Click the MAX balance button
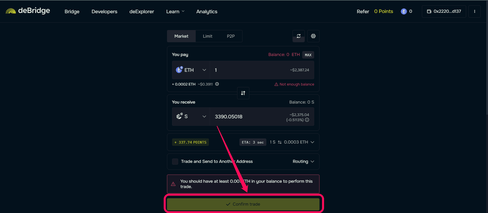This screenshot has width=488, height=213. pos(308,55)
